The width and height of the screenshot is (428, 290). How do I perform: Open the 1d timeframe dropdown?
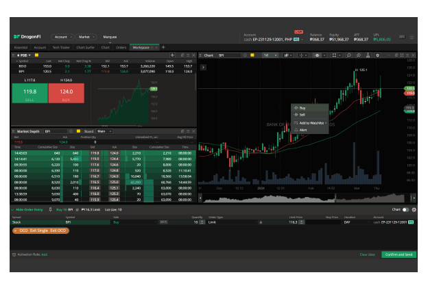pos(267,55)
